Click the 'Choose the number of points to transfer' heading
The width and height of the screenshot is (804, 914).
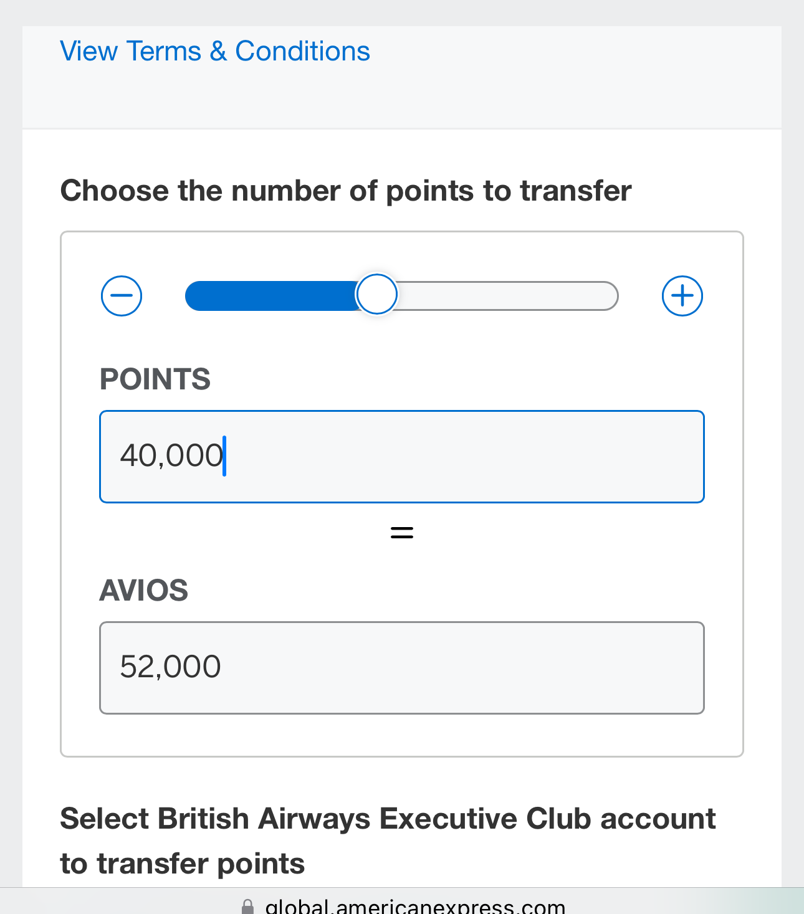pos(346,191)
